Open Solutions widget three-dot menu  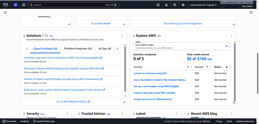[122, 36]
